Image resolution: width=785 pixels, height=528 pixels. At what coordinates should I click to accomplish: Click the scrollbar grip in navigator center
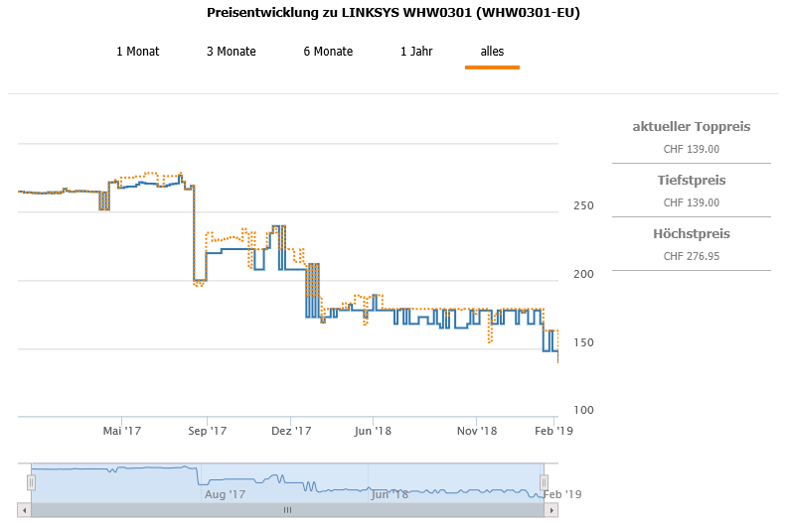tap(287, 510)
